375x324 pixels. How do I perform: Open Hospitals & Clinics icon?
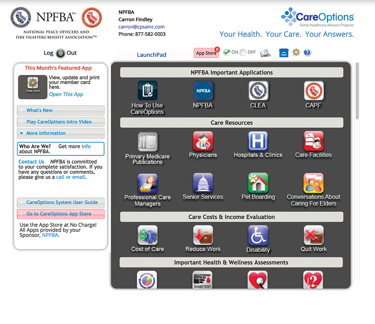click(x=258, y=141)
